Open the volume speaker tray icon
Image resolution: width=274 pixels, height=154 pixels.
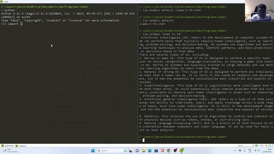(x=259, y=151)
